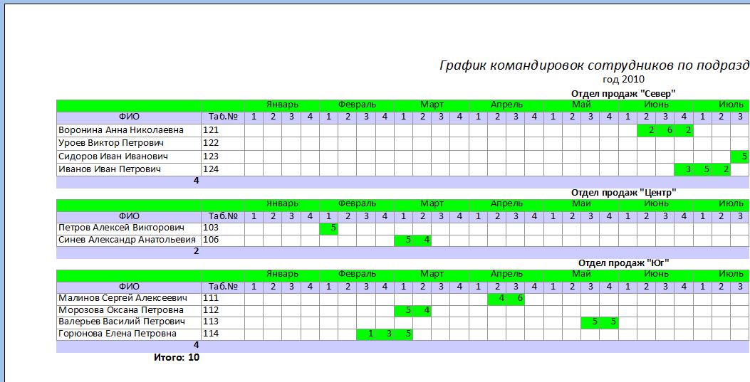Click employee number 114

[x=211, y=334]
